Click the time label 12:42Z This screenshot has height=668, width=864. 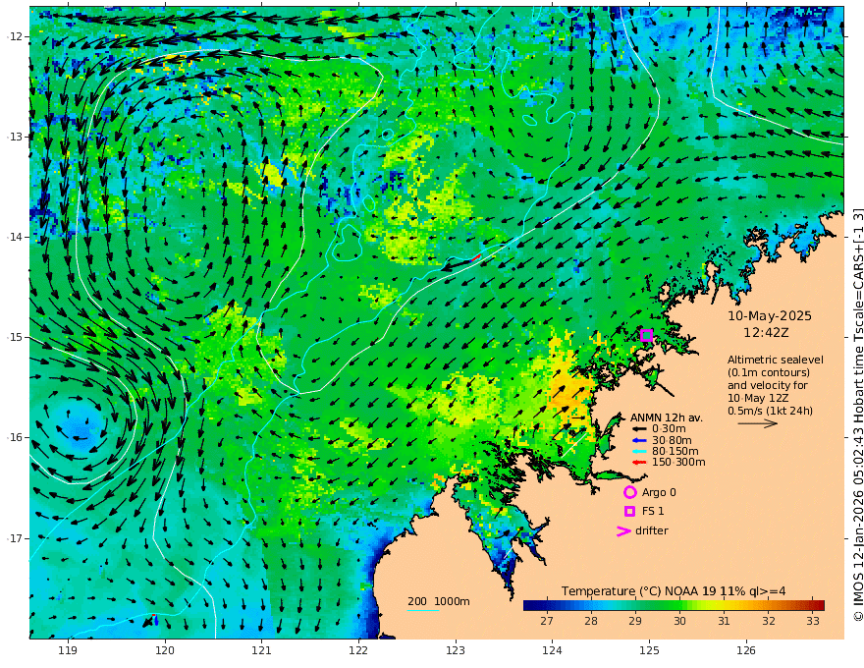766,333
